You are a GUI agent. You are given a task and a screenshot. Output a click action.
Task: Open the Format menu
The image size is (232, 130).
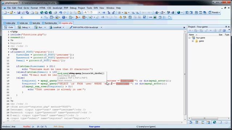pos(34,8)
